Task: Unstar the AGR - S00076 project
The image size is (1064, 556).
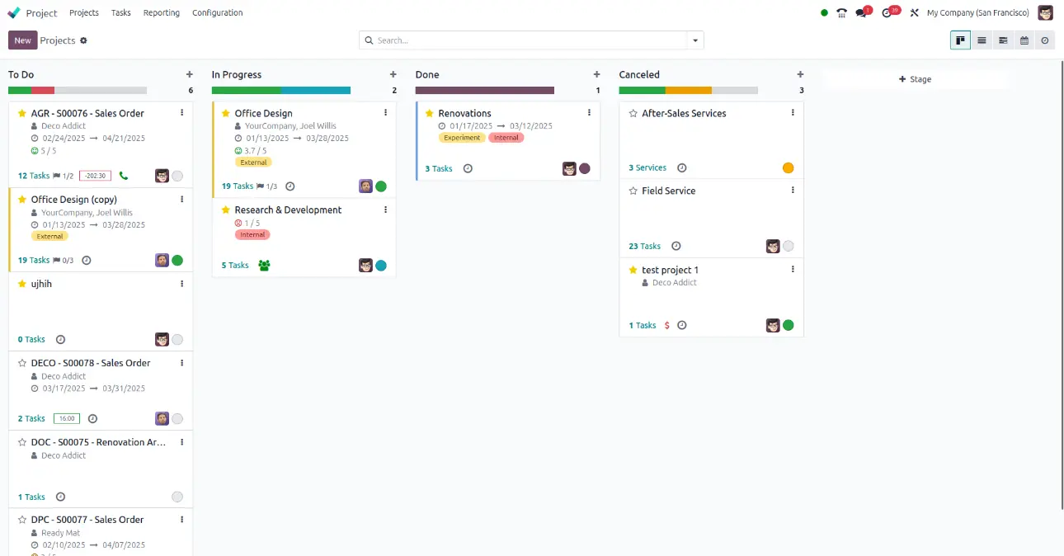Action: pyautogui.click(x=22, y=114)
